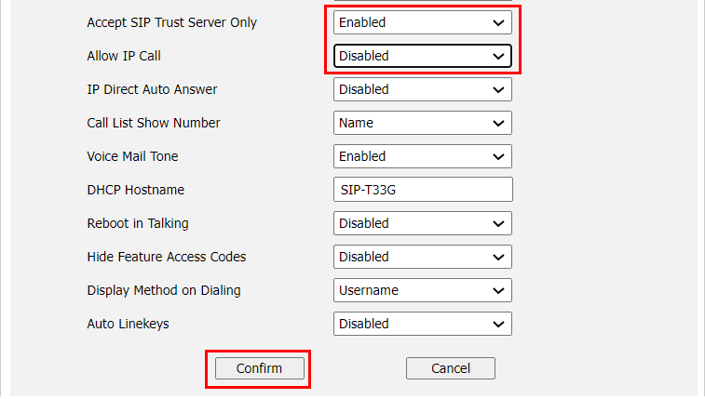This screenshot has height=399, width=705.
Task: Click the "Accept SIP Trust Server Only" label
Action: [171, 22]
